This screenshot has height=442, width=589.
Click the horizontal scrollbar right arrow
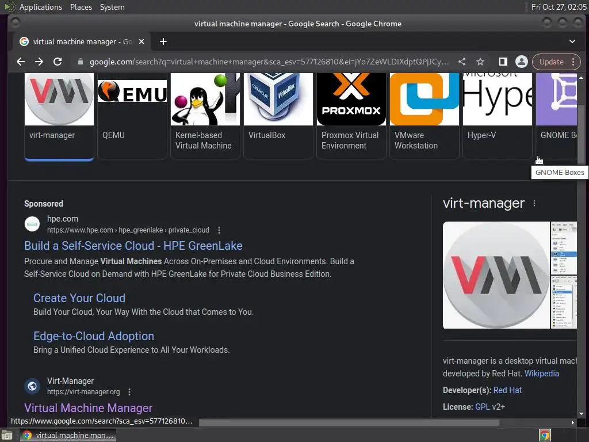coord(572,422)
